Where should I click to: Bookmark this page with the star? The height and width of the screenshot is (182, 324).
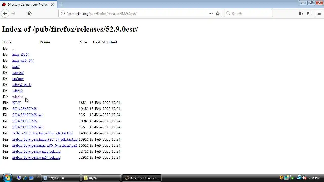pyautogui.click(x=218, y=14)
